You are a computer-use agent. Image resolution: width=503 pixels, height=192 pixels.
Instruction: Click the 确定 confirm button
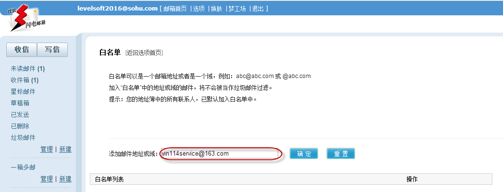[x=304, y=154]
